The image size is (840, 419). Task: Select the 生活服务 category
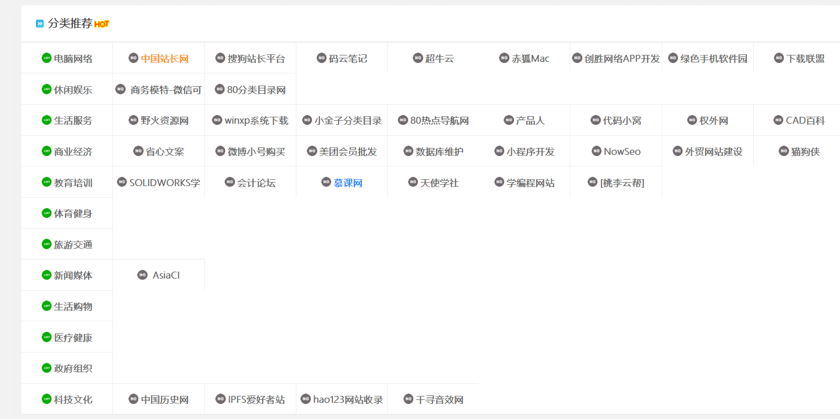pyautogui.click(x=73, y=121)
